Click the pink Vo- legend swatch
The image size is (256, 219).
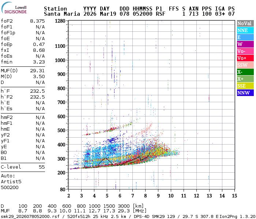coord(245,51)
